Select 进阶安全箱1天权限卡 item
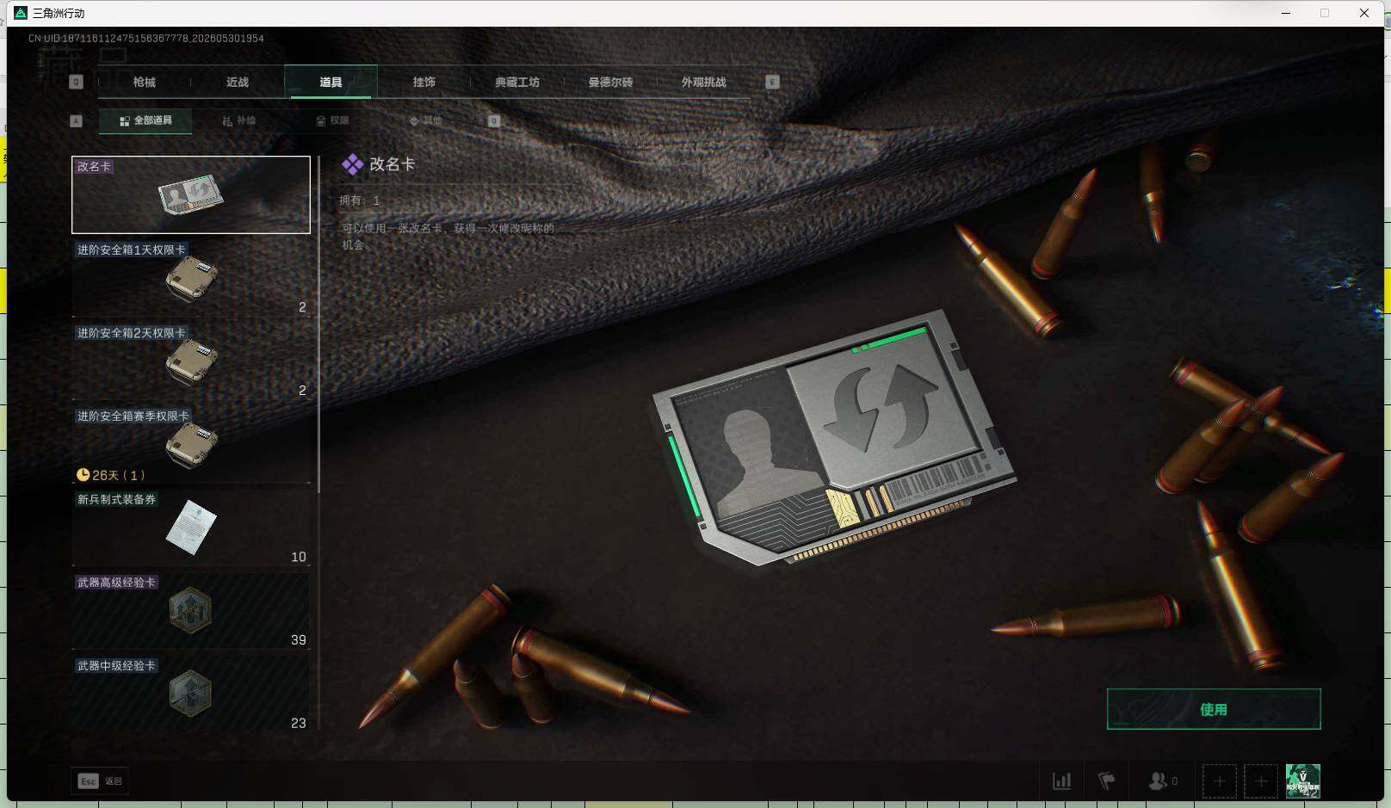The height and width of the screenshot is (808, 1391). point(191,278)
